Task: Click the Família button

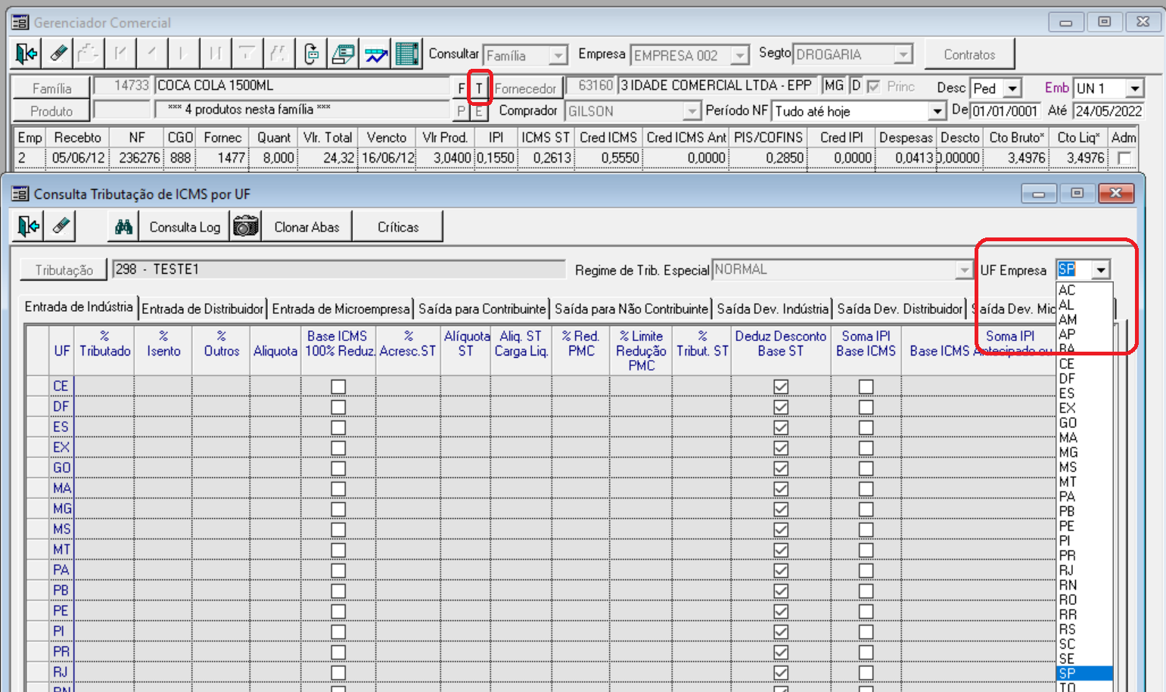Action: pyautogui.click(x=52, y=88)
